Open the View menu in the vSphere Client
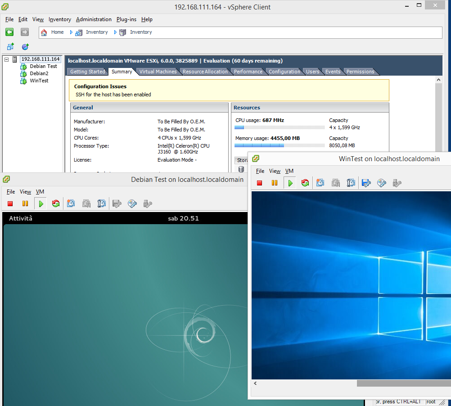The image size is (451, 406). coord(38,19)
